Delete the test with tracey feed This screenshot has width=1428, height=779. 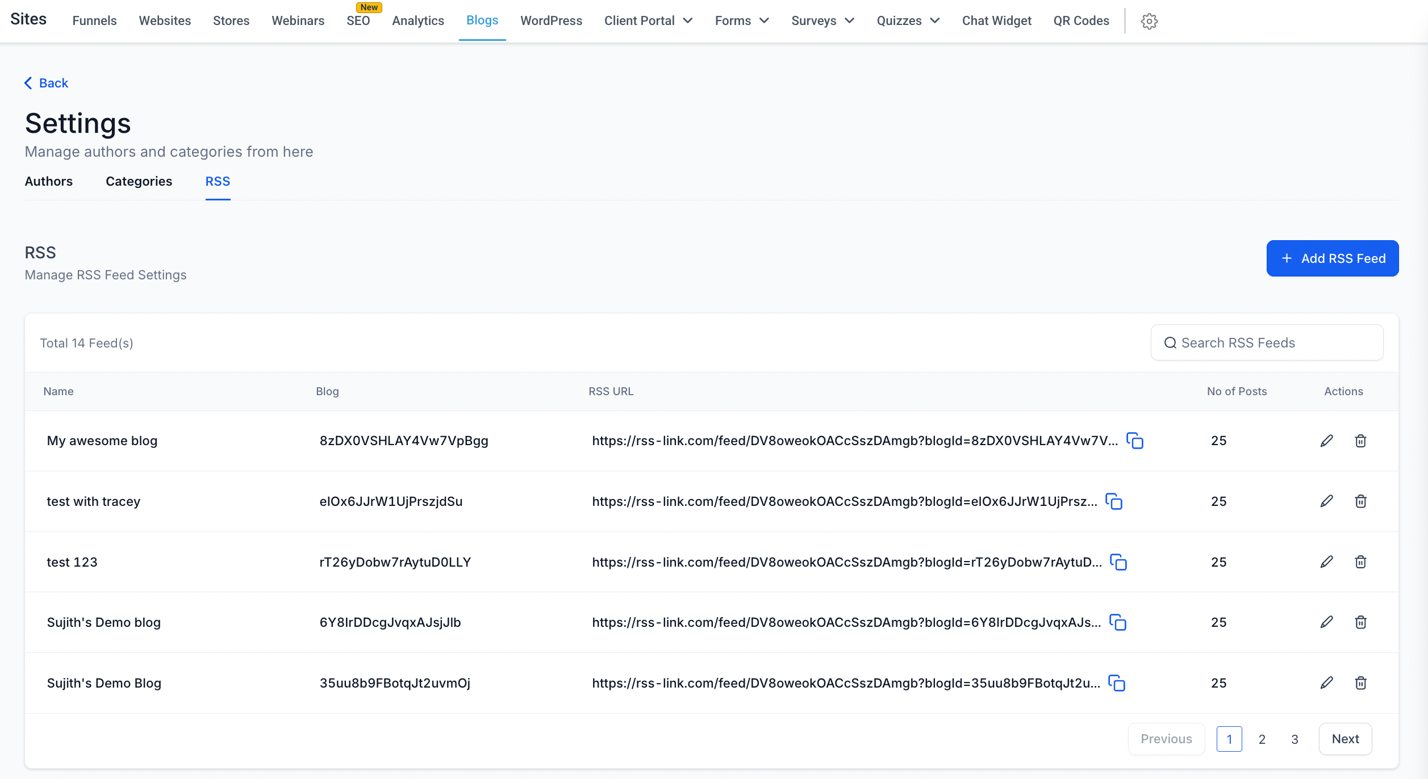1360,501
